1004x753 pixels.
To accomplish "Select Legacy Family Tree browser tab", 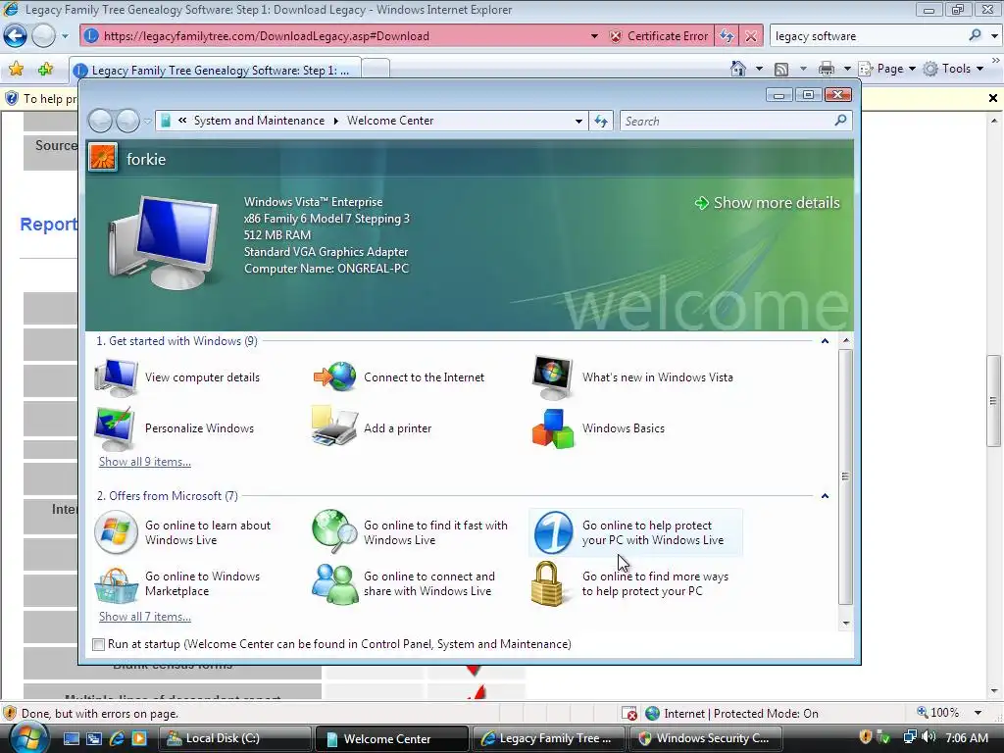I will [x=215, y=71].
